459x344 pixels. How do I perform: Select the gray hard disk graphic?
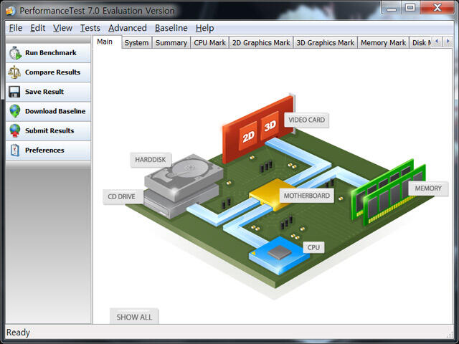click(x=184, y=177)
